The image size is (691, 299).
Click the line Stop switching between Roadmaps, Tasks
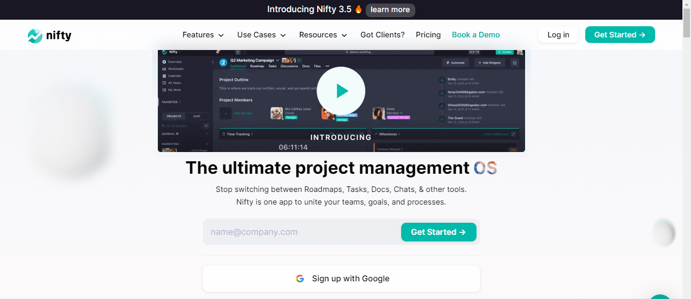coord(341,190)
